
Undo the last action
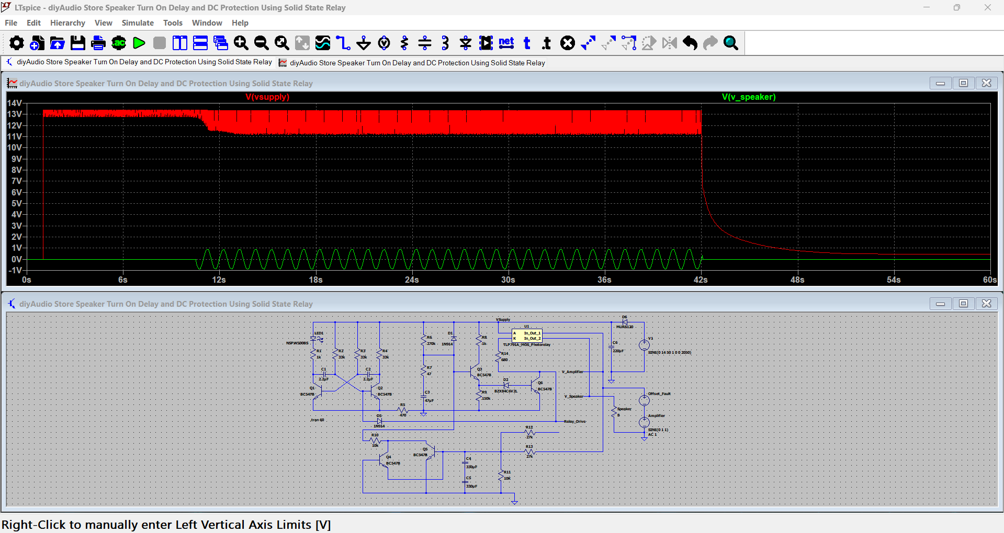pos(690,43)
